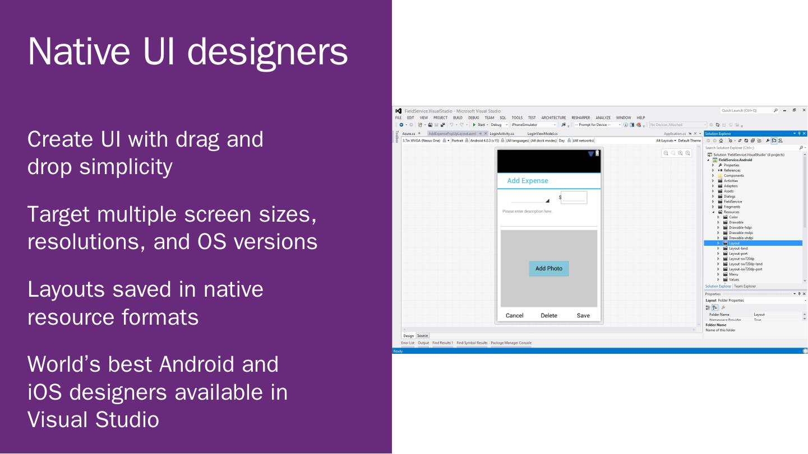Click the Start debugging play icon
Screen dimensions: 808x454
point(474,125)
